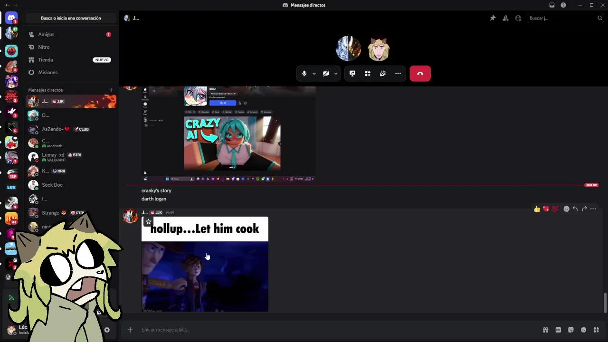Screen dimensions: 608x342
Task: Open the LUX server
Action: (11, 188)
